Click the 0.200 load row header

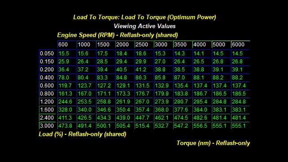tap(47, 70)
